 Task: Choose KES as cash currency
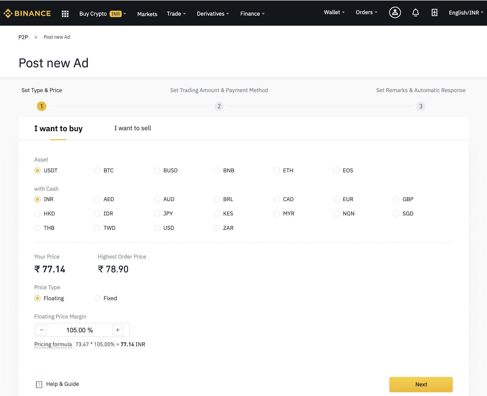(x=217, y=214)
